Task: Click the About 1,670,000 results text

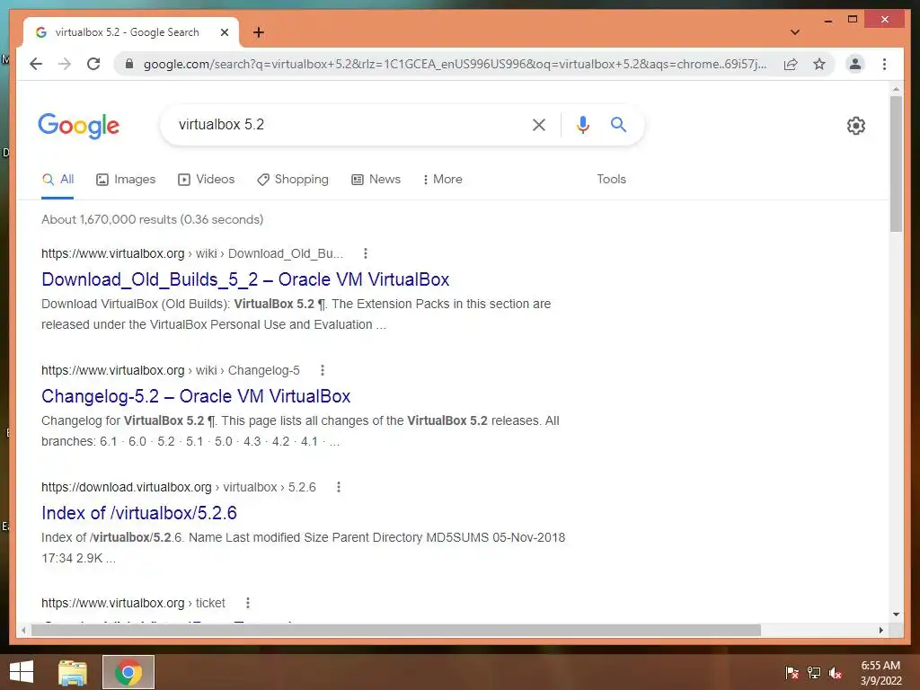Action: [x=153, y=219]
